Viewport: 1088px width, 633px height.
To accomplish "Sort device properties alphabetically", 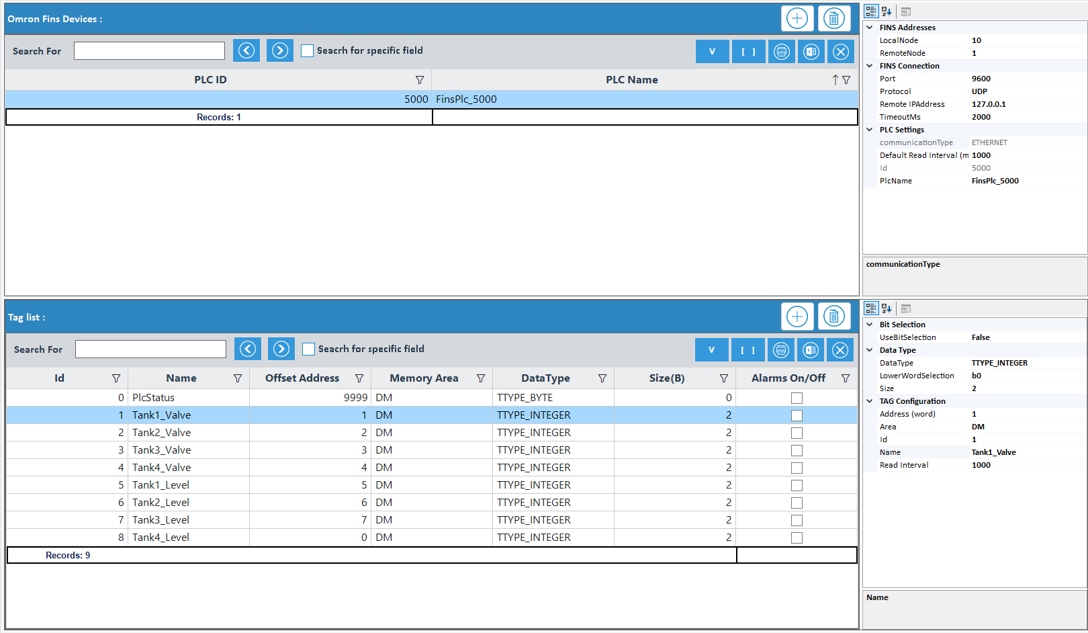I will (887, 11).
